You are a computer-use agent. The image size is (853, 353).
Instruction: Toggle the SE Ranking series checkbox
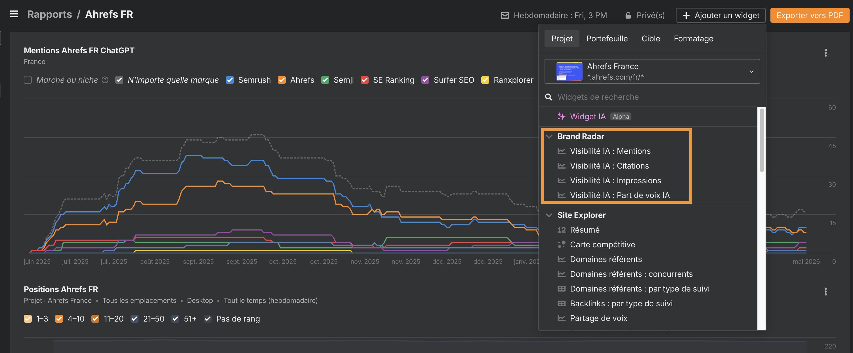tap(365, 80)
